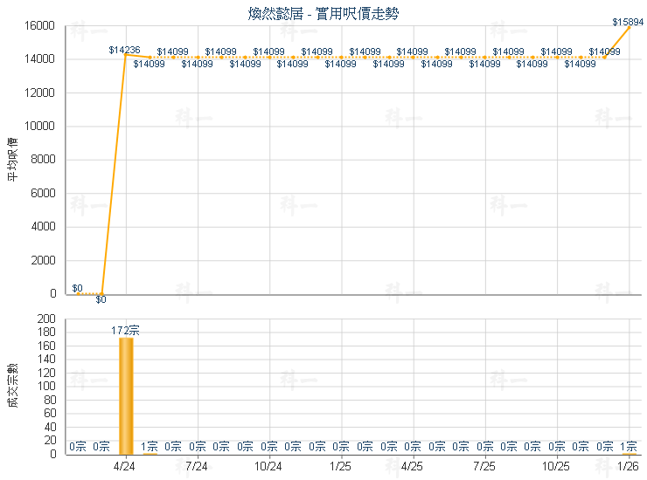The width and height of the screenshot is (647, 480).
Task: Click the $14236 price data label
Action: click(x=125, y=51)
